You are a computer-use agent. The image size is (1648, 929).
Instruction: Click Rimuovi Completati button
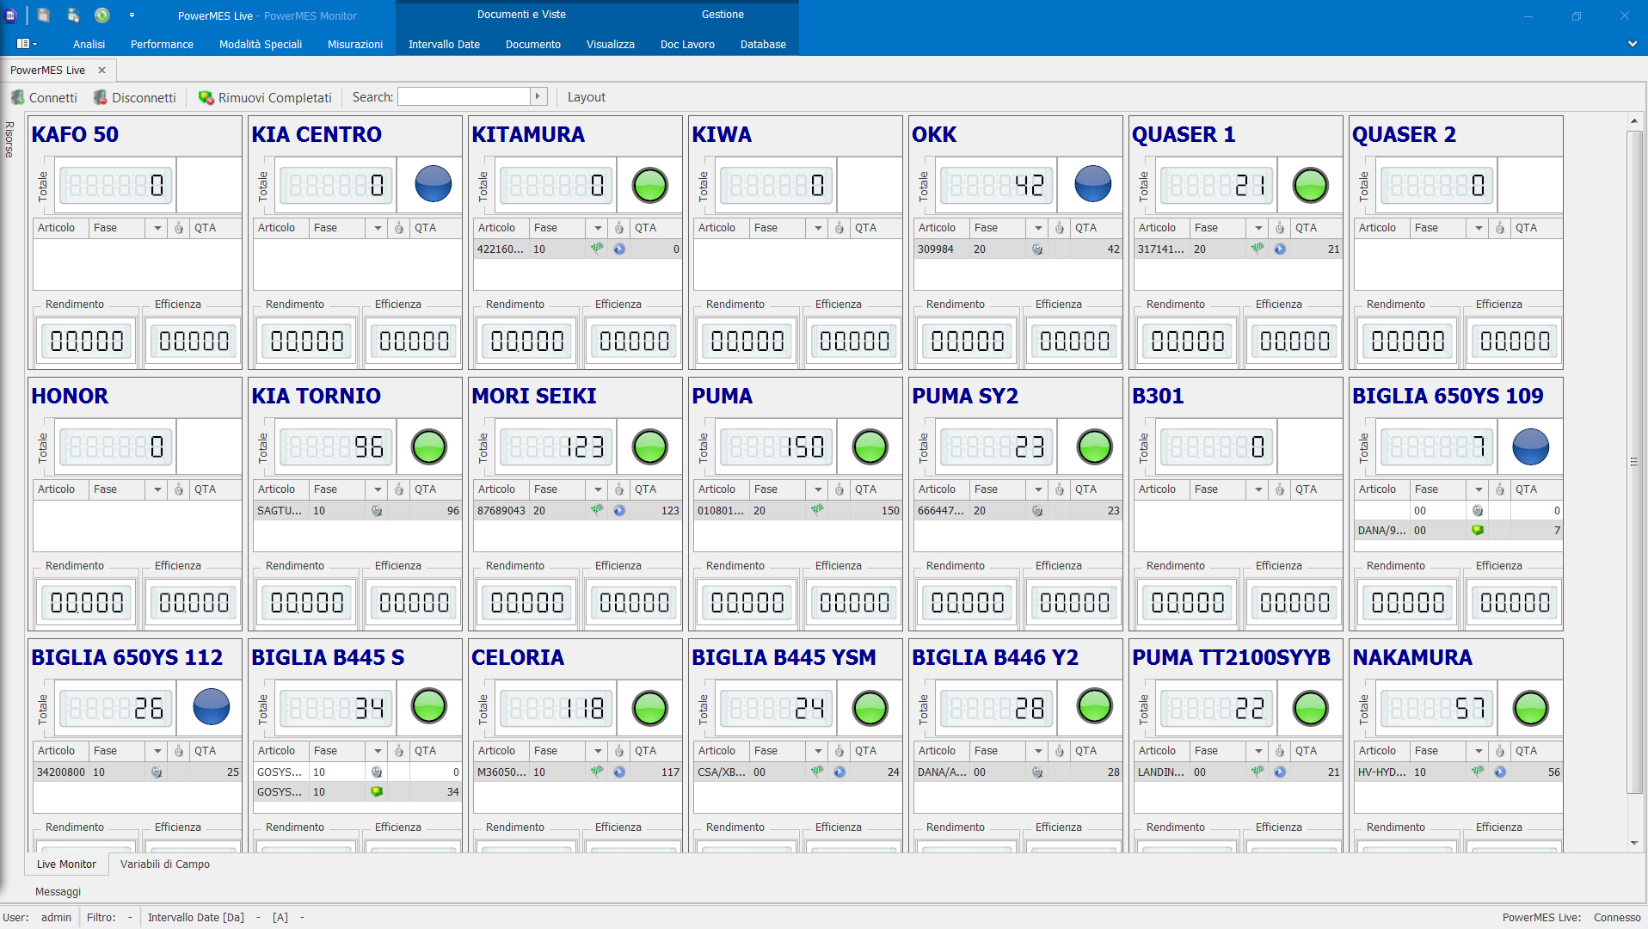[x=265, y=97]
